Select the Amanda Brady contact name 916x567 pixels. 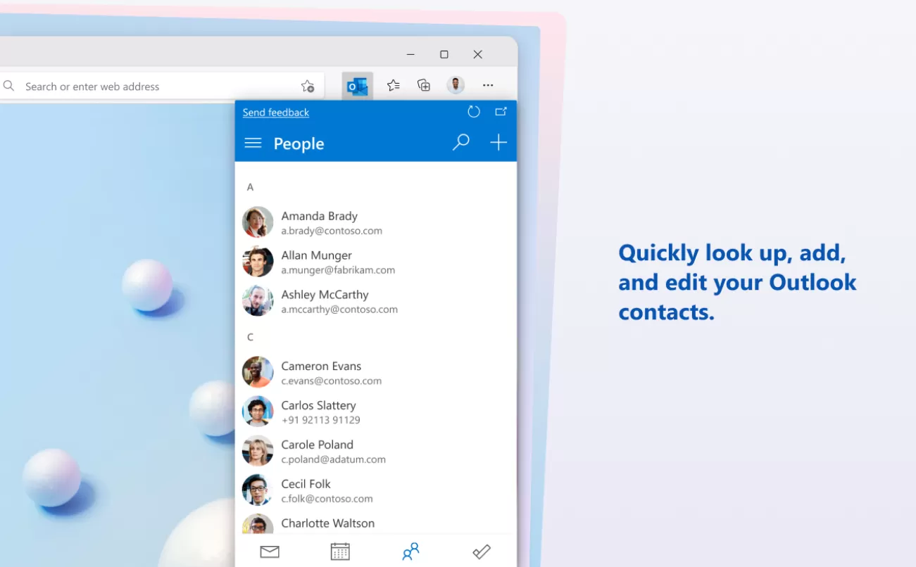tap(320, 216)
